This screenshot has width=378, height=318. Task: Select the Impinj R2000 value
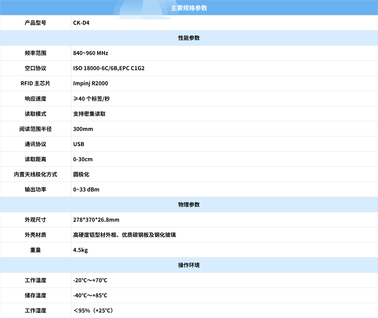point(91,83)
